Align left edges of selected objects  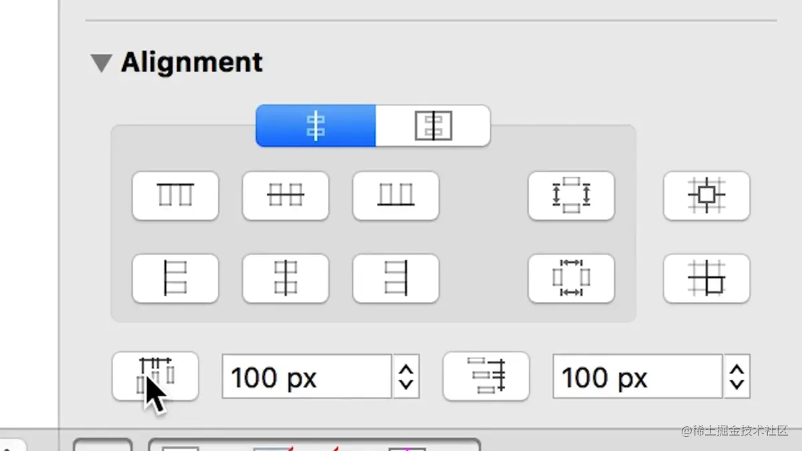point(175,278)
